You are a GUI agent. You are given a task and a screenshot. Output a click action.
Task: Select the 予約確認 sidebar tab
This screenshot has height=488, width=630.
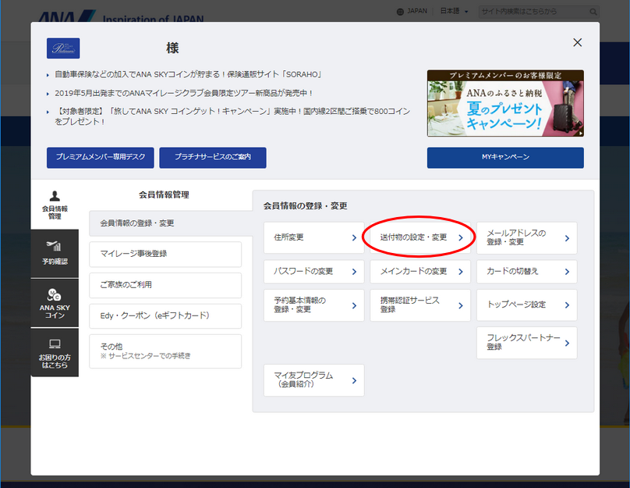tap(55, 254)
